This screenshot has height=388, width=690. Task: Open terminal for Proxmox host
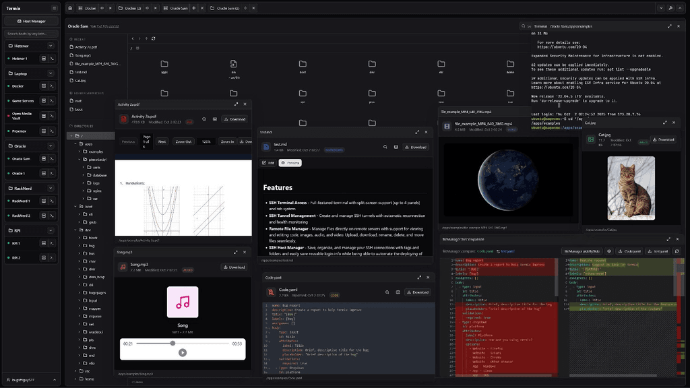[x=52, y=131]
